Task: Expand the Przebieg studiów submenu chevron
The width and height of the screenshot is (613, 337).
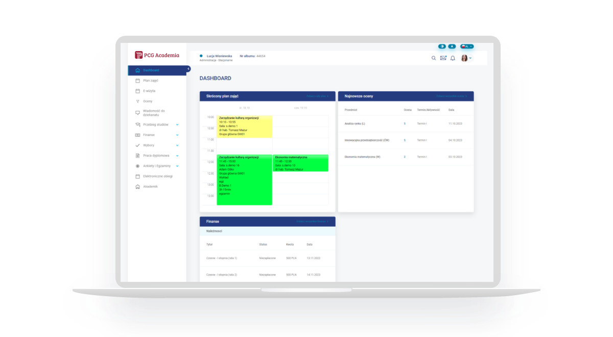Action: coord(177,125)
